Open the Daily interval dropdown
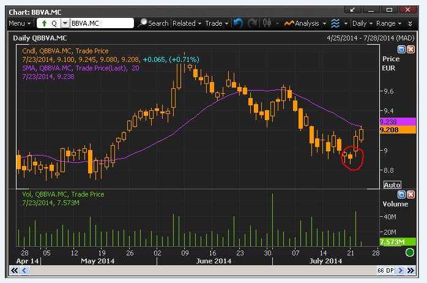The width and height of the screenshot is (427, 283). click(362, 23)
